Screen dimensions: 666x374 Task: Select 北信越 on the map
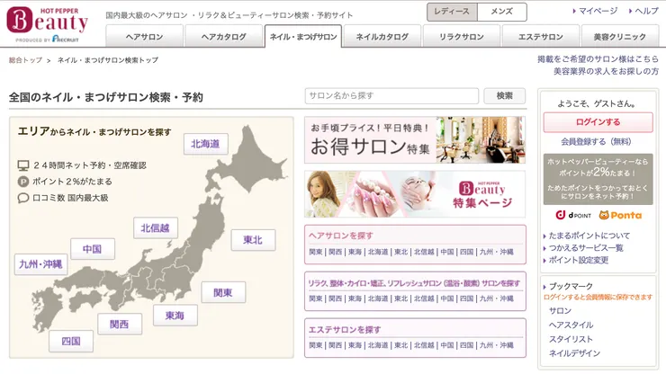pyautogui.click(x=156, y=228)
